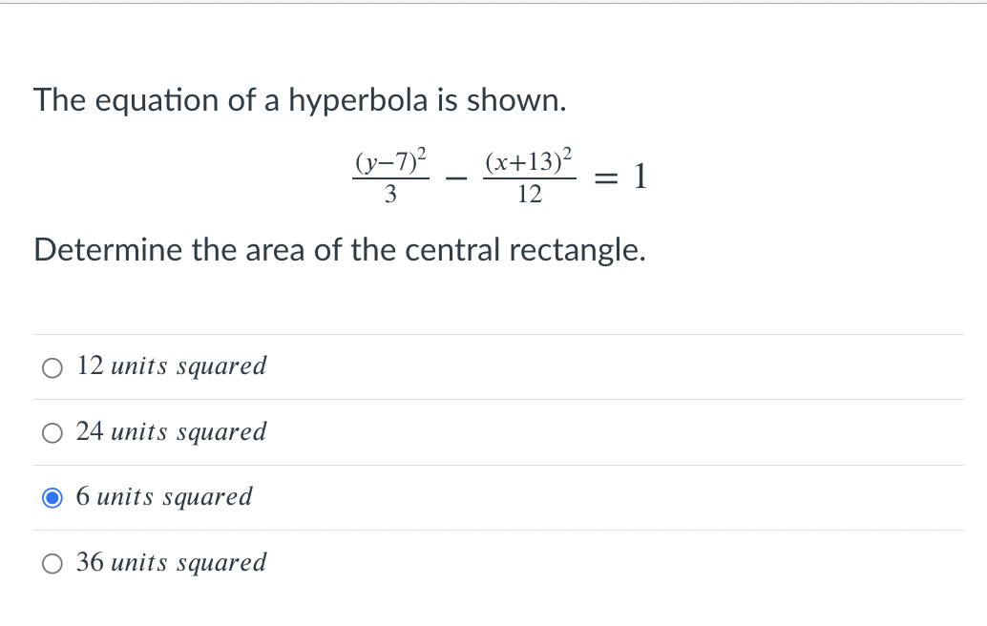Click the 24 units squared answer label

click(x=171, y=432)
